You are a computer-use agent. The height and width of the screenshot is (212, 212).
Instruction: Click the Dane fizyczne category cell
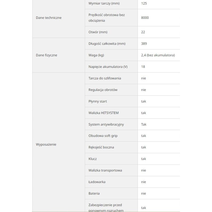[x=47, y=55]
